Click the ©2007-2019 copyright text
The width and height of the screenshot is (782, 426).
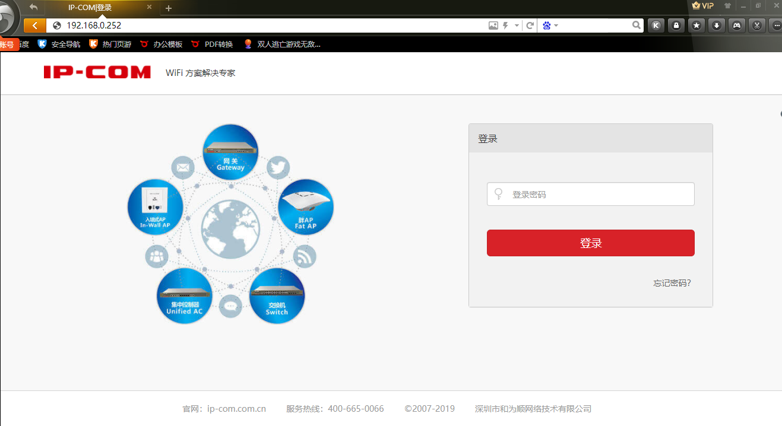429,409
